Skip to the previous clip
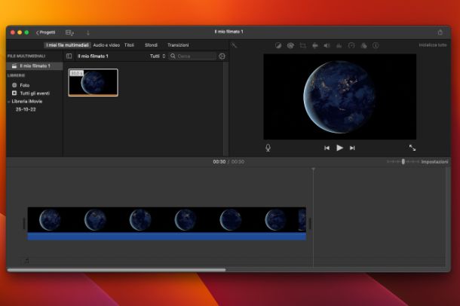The height and width of the screenshot is (306, 460). tap(327, 148)
